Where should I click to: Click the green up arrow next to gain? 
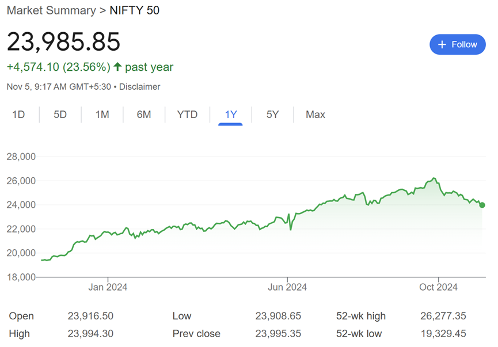117,67
